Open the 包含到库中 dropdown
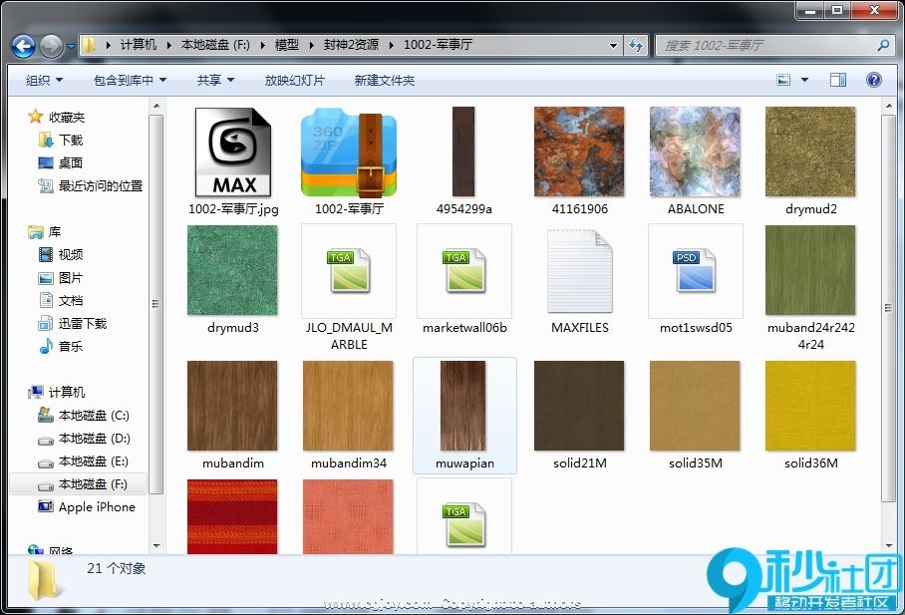The image size is (905, 615). coord(130,80)
